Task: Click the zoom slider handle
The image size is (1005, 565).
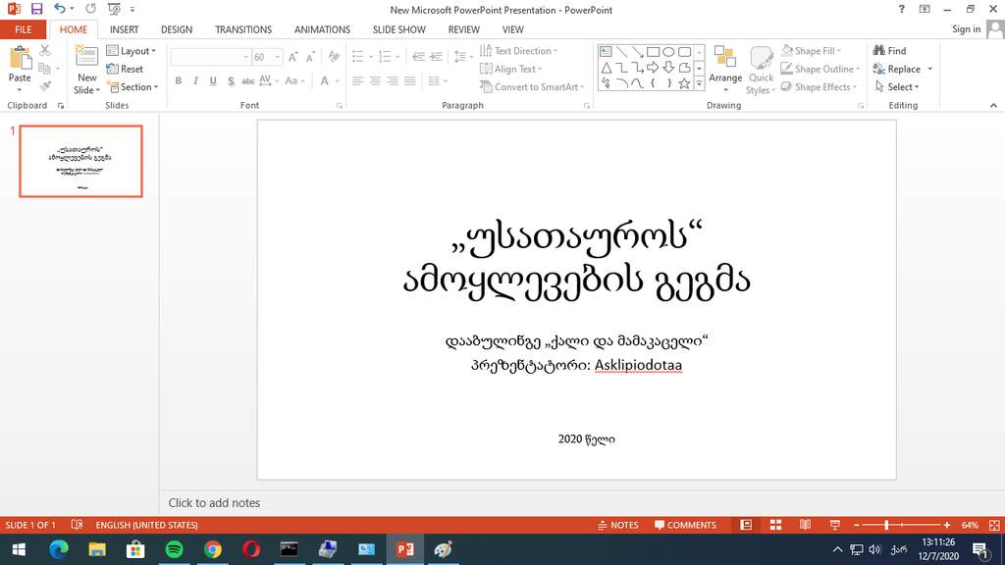Action: tap(886, 525)
